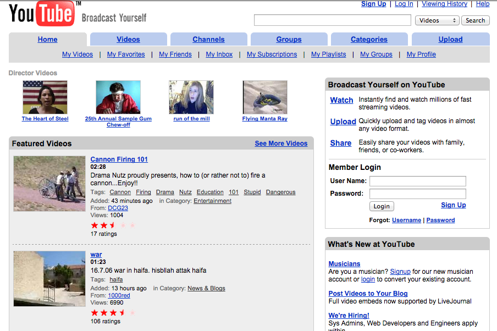Click the Watch link in sidebar
Screen dimensions: 497x331
point(341,100)
